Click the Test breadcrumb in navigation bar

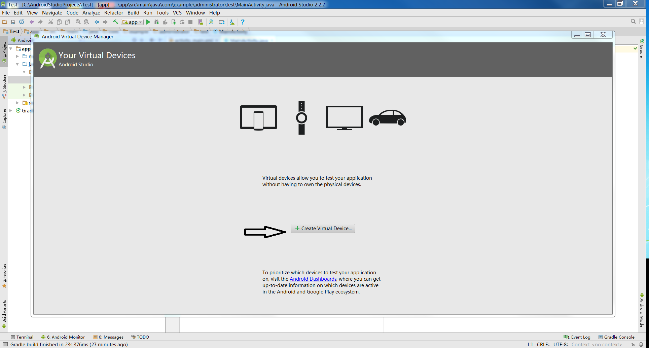[11, 32]
